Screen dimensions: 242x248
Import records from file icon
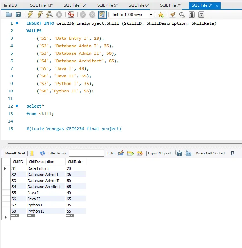[x=188, y=153]
